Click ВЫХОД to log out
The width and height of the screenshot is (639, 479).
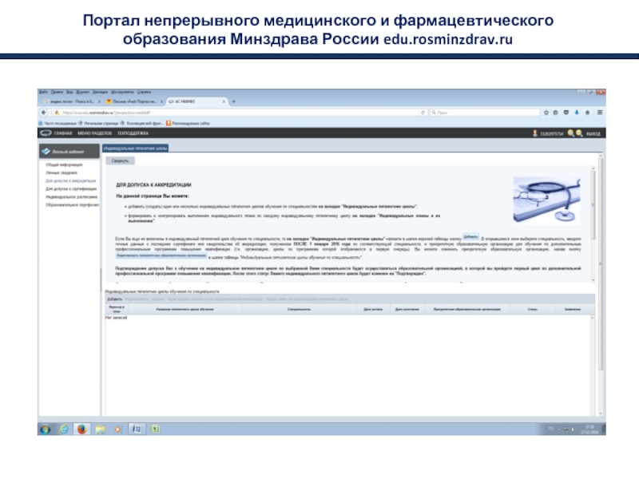[x=593, y=133]
